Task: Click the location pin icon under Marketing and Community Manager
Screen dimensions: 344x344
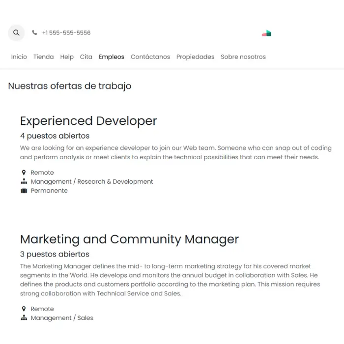Action: click(24, 309)
